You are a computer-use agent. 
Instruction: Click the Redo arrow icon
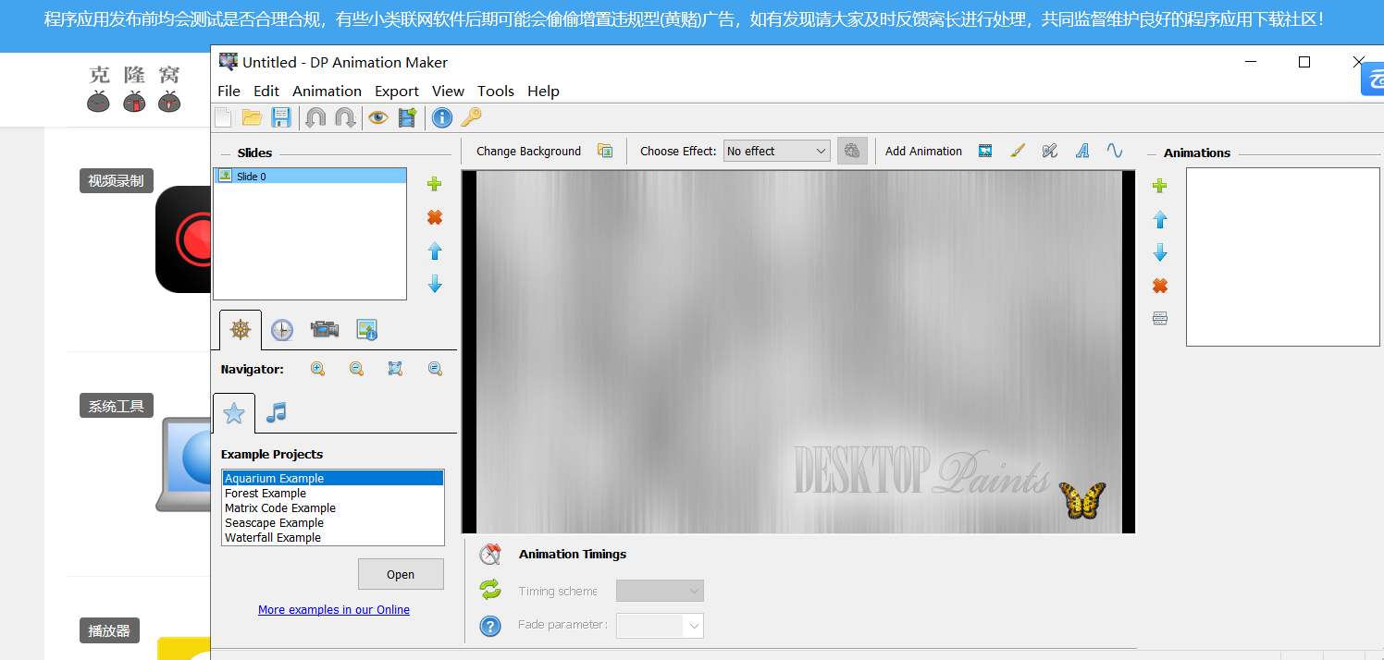(x=345, y=117)
